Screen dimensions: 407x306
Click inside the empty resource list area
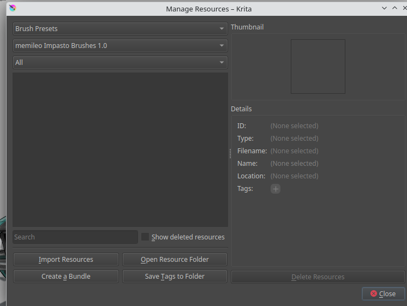[x=120, y=149]
